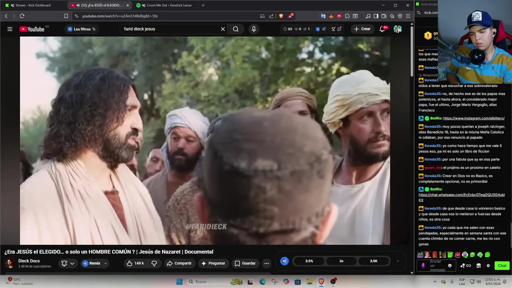This screenshot has height=288, width=512.
Task: Go to YouTube home via logo
Action: pyautogui.click(x=32, y=29)
